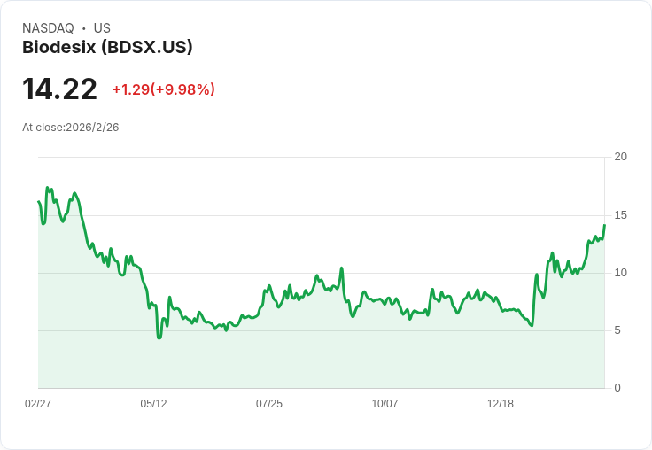Screen dimensions: 652x450
Task: Select the 07/25 date on the x-axis
Action: (x=269, y=403)
